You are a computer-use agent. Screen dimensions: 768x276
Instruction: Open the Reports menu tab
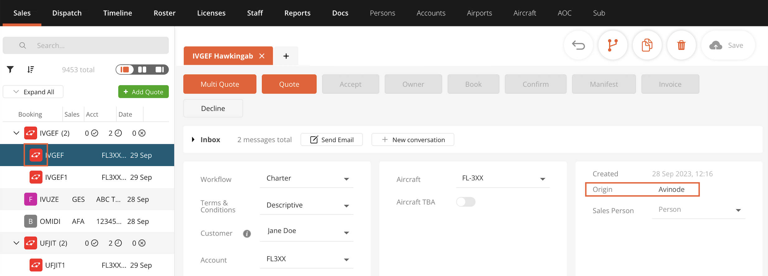[x=297, y=13]
